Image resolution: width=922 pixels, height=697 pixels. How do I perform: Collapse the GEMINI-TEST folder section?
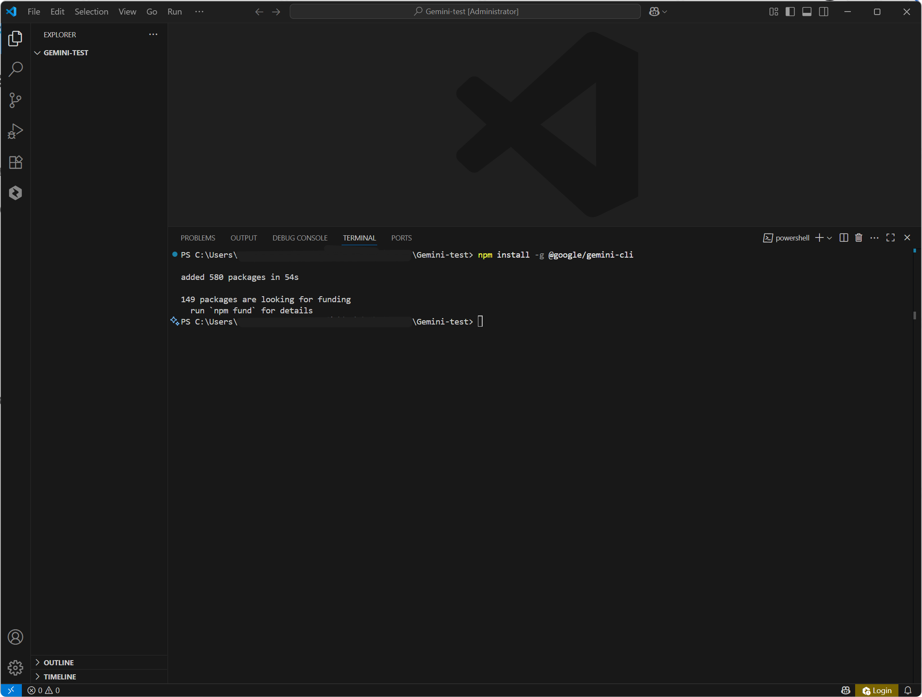coord(38,53)
